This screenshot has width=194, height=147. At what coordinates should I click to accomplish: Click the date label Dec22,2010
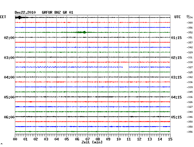pyautogui.click(x=25, y=12)
